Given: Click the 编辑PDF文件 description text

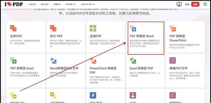Looking at the screenshot, I should tap(185, 75).
